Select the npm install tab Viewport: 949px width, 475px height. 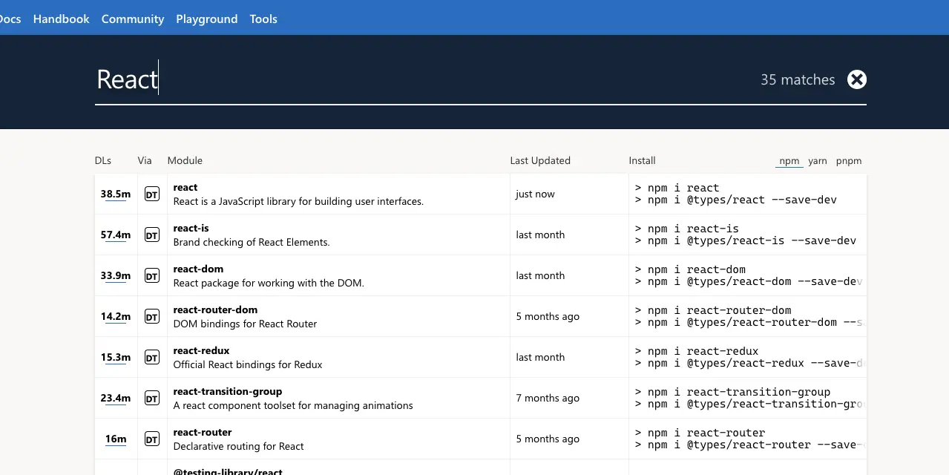click(x=789, y=161)
